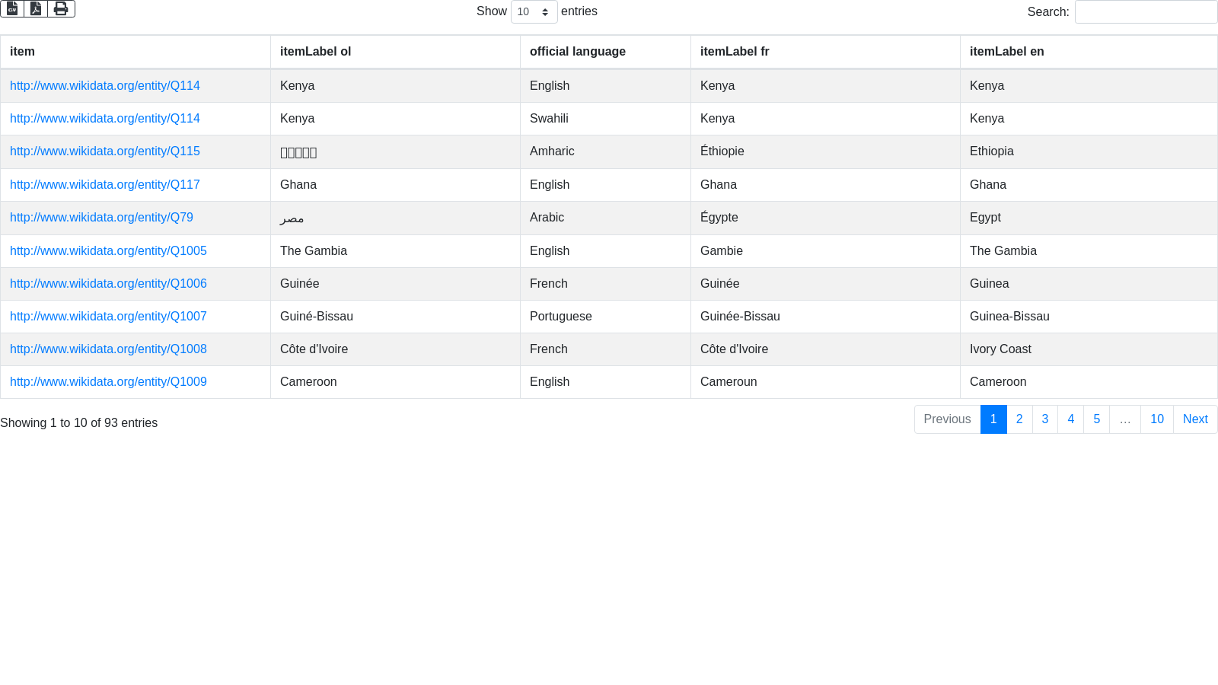Viewport: 1218px width, 685px height.
Task: Jump to last page 10
Action: coord(1156,419)
